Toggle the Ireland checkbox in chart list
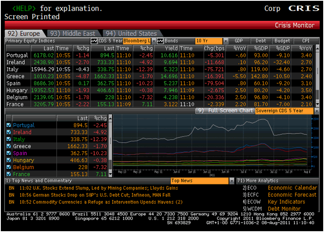This screenshot has height=232, width=324. coord(9,132)
